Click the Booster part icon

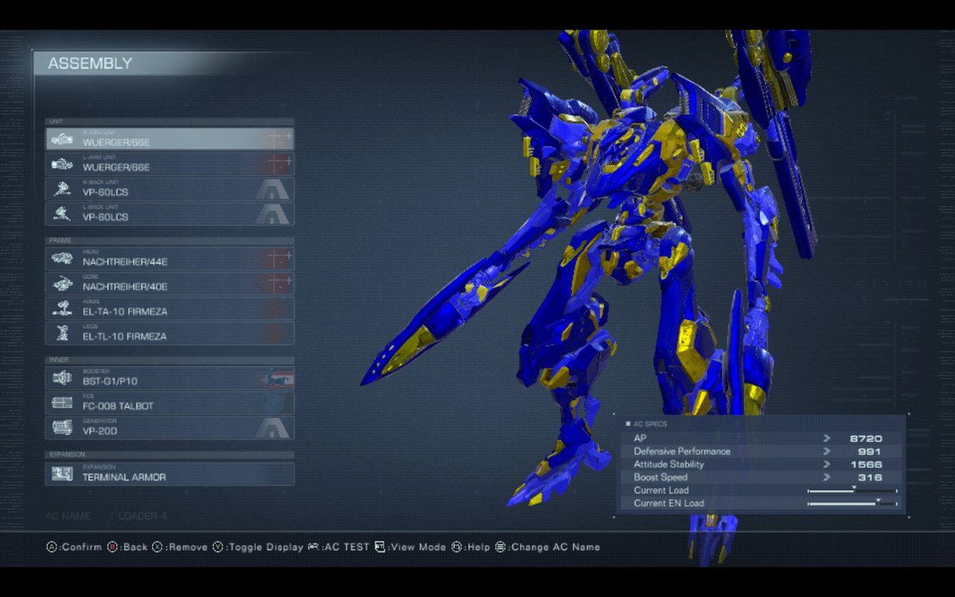coord(62,378)
